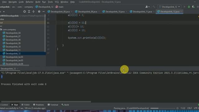
Task: Click the Build project hammer icon
Action: [154, 7]
